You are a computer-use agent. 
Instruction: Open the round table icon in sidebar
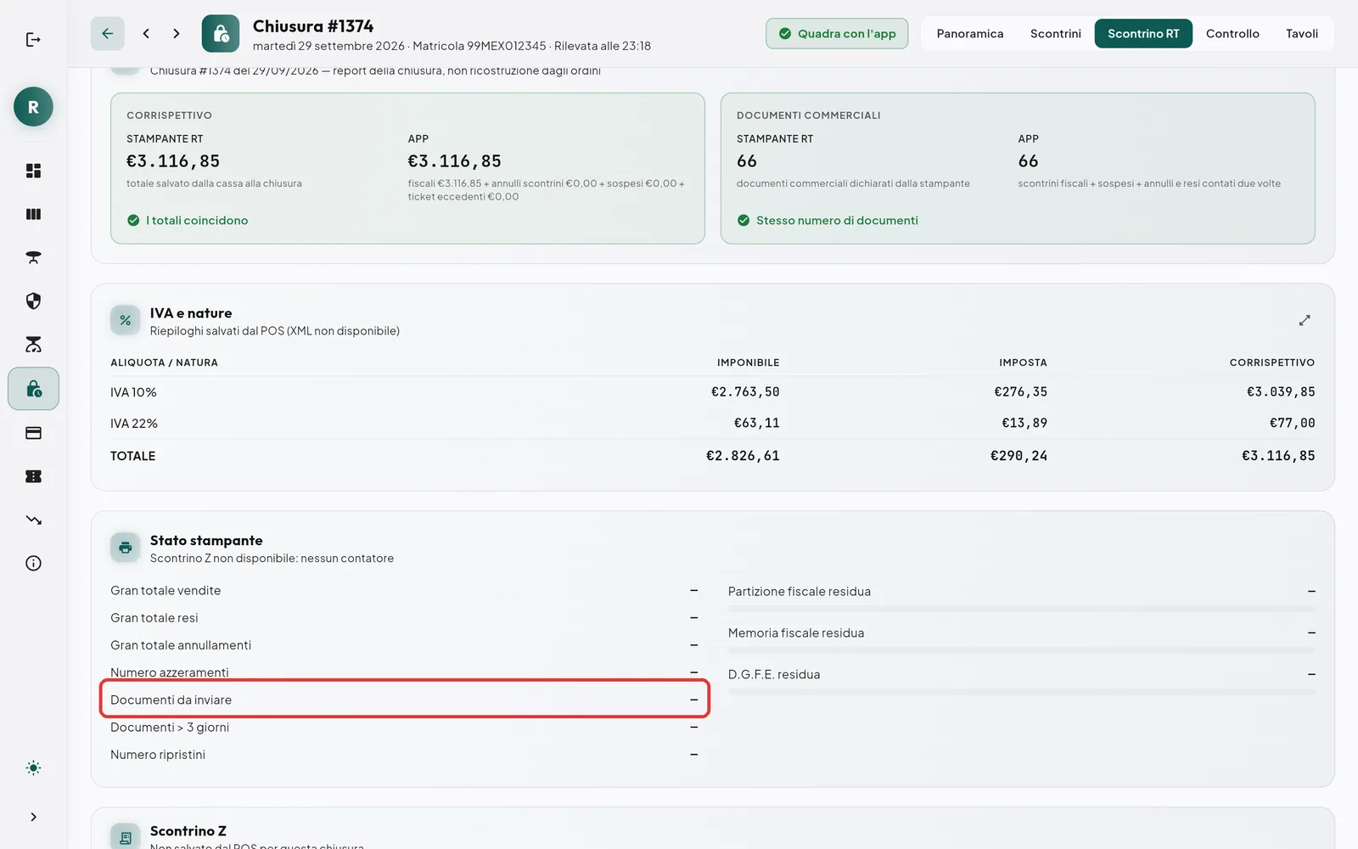tap(33, 257)
